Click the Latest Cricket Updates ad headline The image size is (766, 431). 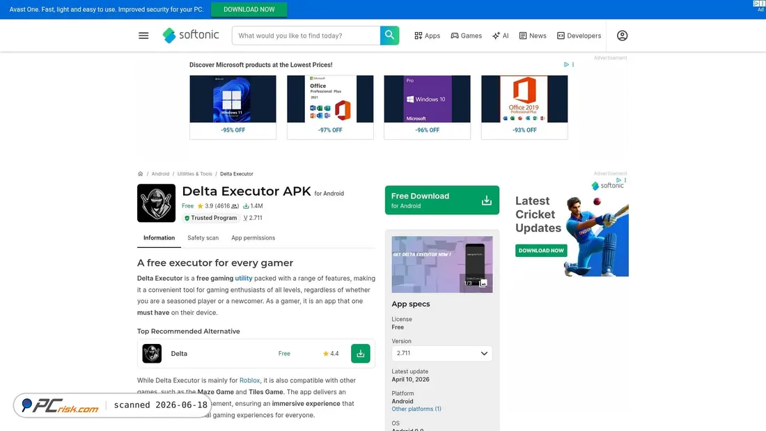pyautogui.click(x=538, y=214)
